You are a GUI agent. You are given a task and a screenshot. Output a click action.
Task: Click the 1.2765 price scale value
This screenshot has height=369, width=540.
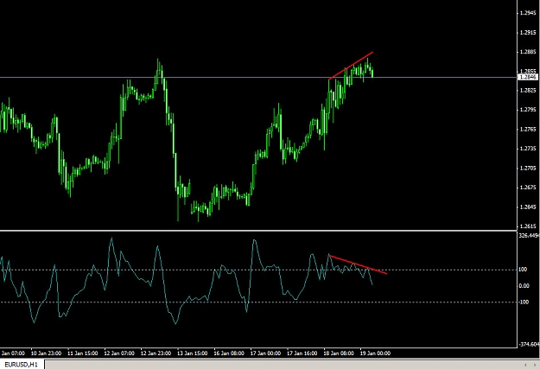[528, 130]
